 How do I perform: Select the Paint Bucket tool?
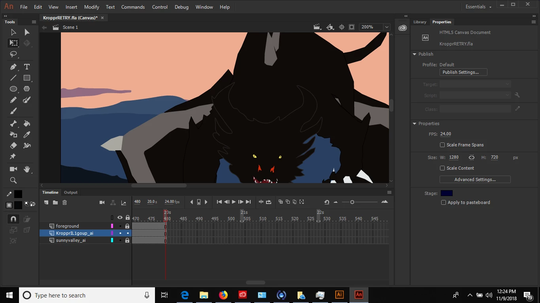point(27,123)
